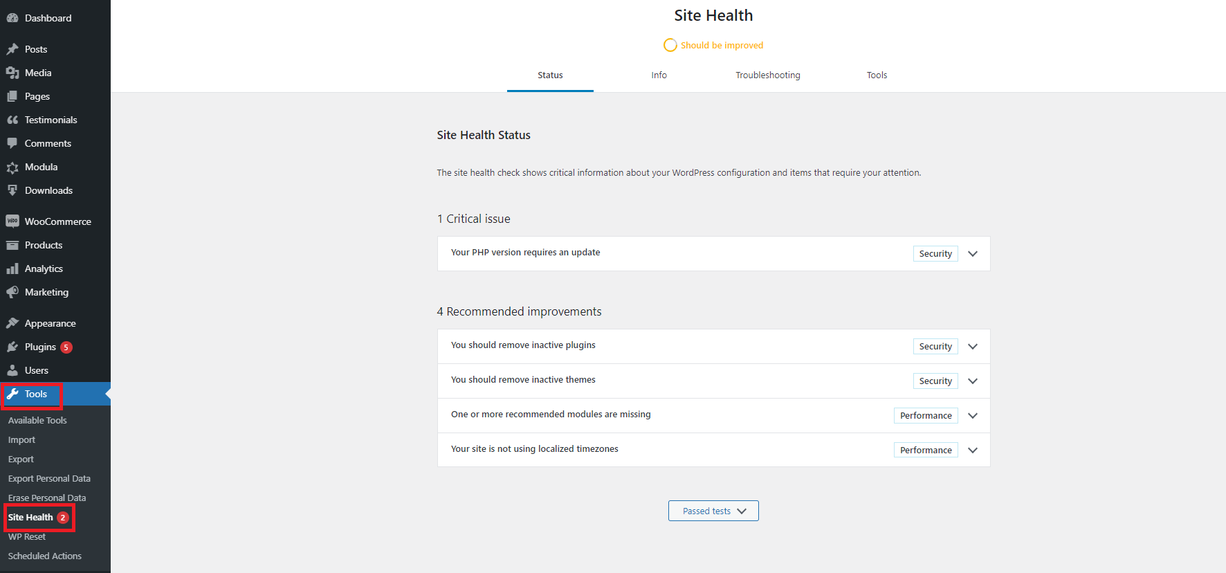Click the red 2 badge beside Site Health
The image size is (1226, 573).
[x=63, y=518]
